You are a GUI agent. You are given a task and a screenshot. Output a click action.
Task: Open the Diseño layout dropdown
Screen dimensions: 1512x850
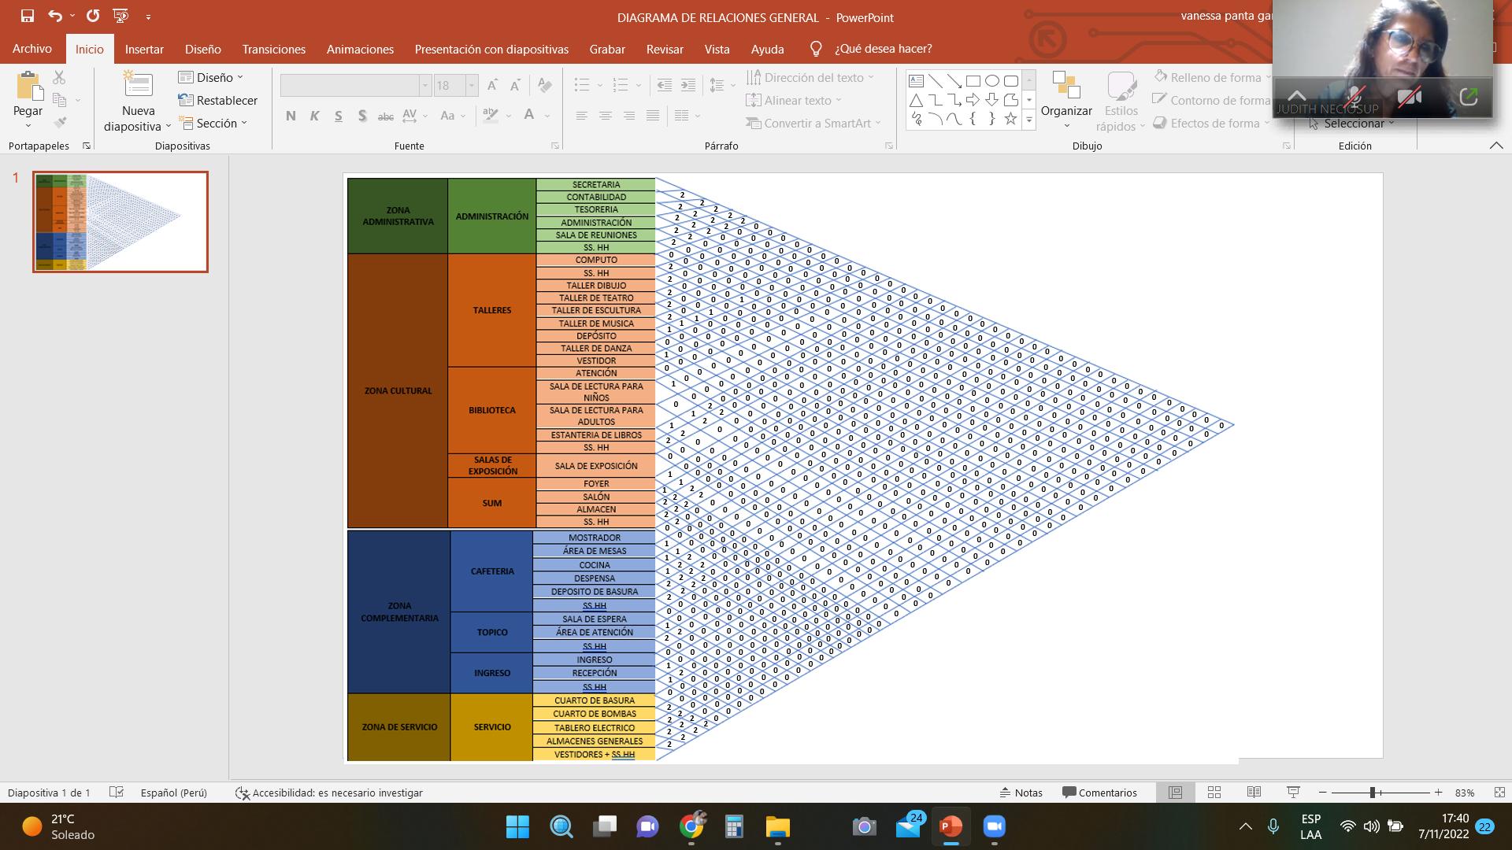211,77
